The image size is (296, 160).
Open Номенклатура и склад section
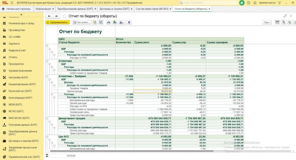click(21, 23)
